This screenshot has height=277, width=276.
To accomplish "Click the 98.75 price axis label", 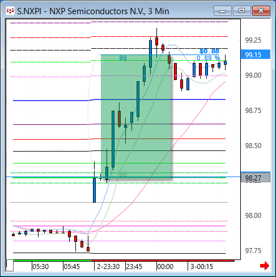I will tap(253, 111).
